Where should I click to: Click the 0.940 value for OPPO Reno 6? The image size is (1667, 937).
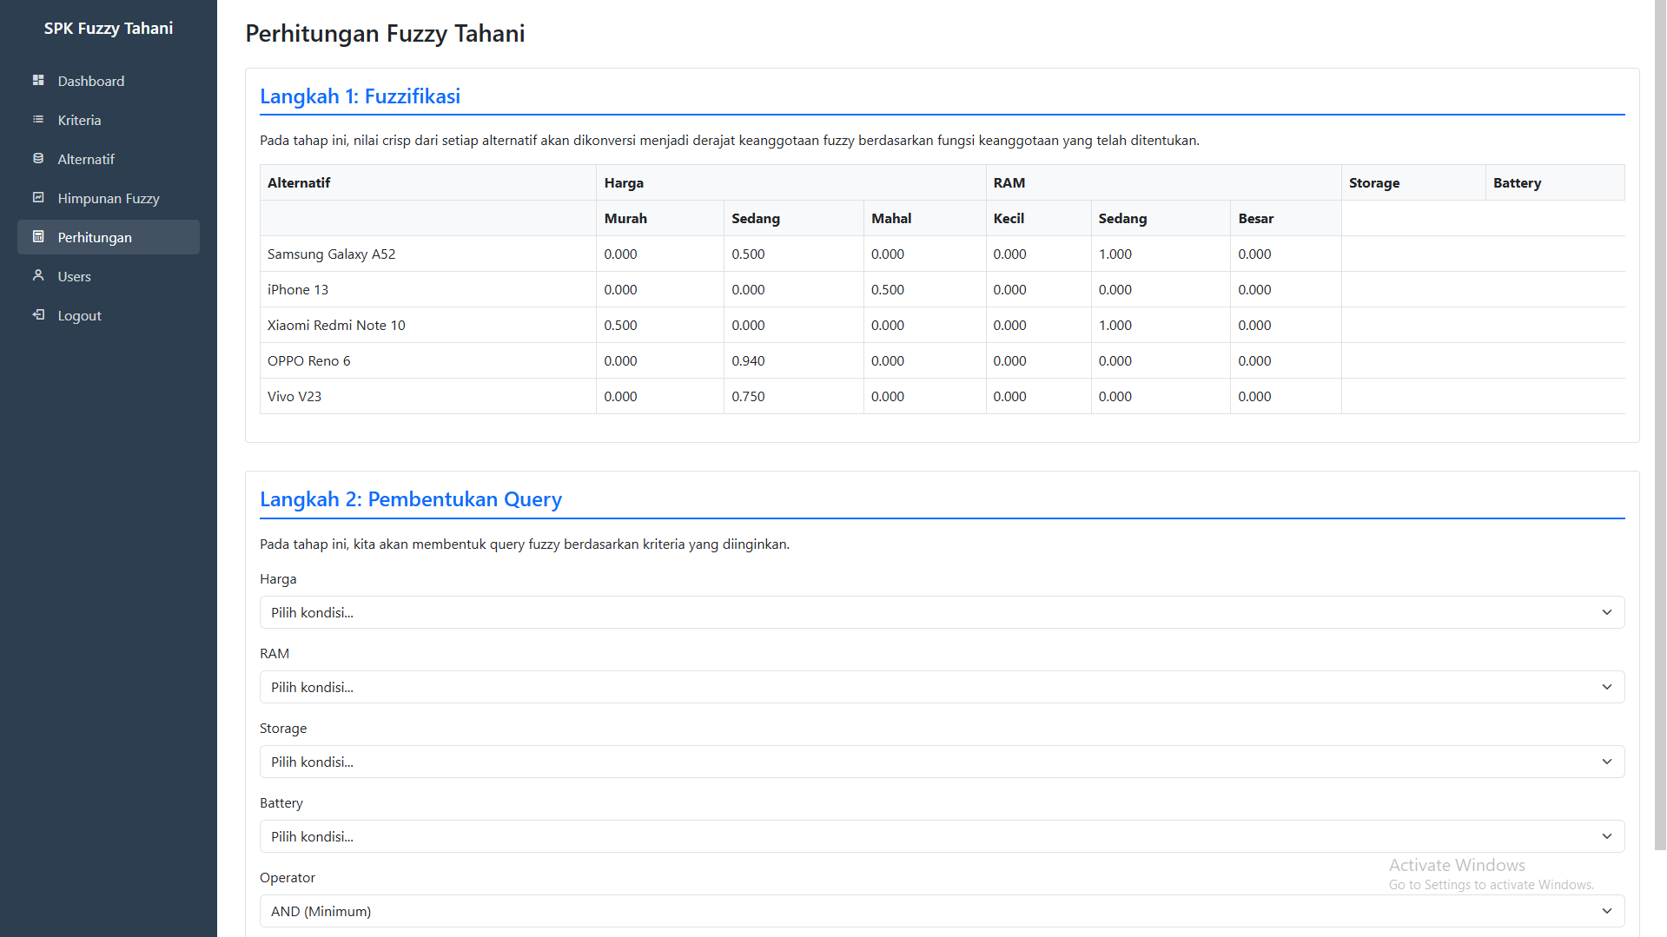(748, 360)
